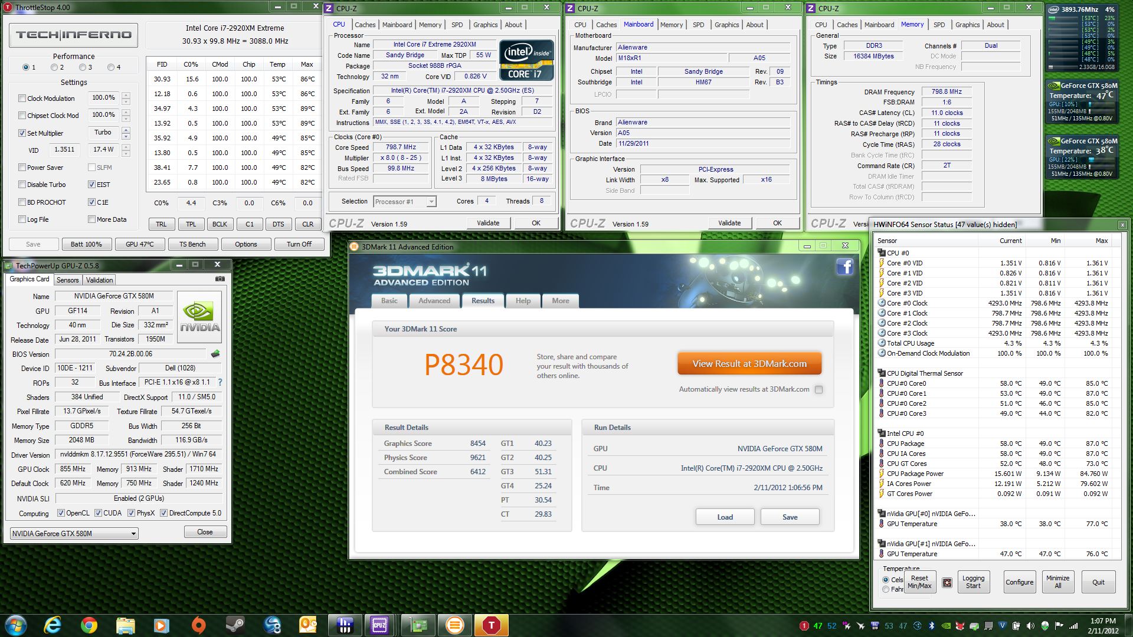The height and width of the screenshot is (637, 1133).
Task: Switch to HWiNFO64 via its taskbar icon
Action: [345, 625]
